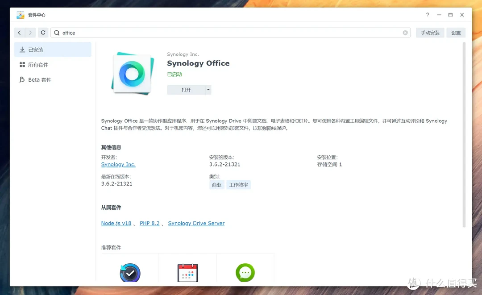The image size is (482, 295).
Task: Close the Package Center window
Action: tap(462, 15)
